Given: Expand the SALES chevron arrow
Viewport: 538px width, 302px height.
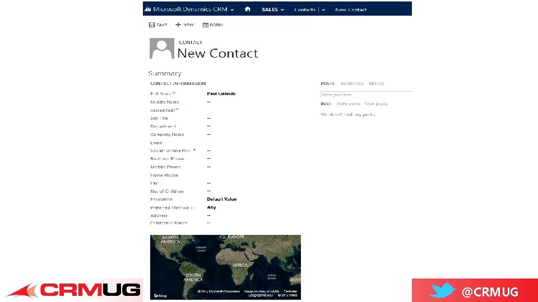Looking at the screenshot, I should [x=282, y=10].
